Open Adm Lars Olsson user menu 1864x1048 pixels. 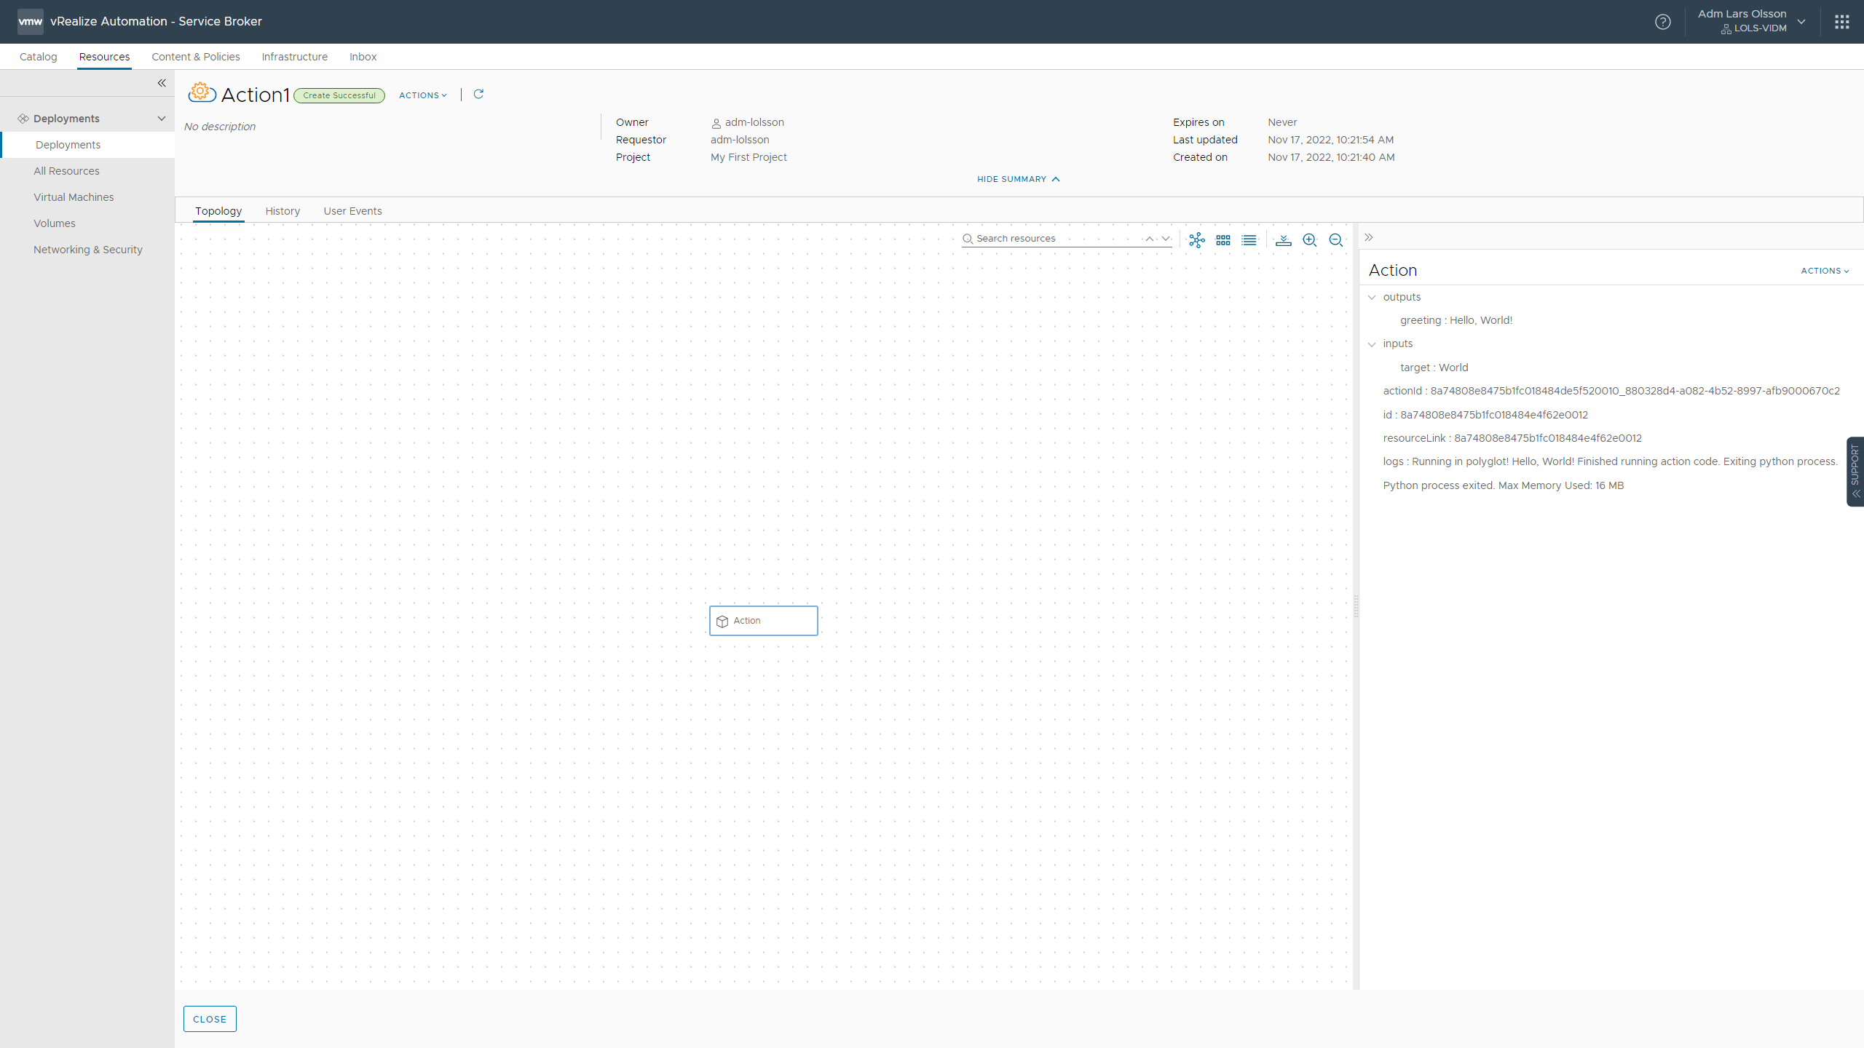1753,21
